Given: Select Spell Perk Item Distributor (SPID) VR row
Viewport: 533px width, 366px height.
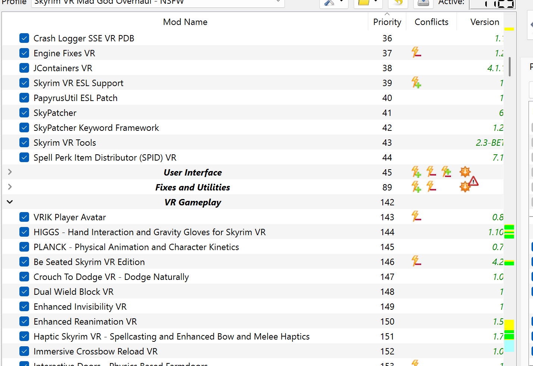Looking at the screenshot, I should point(253,157).
